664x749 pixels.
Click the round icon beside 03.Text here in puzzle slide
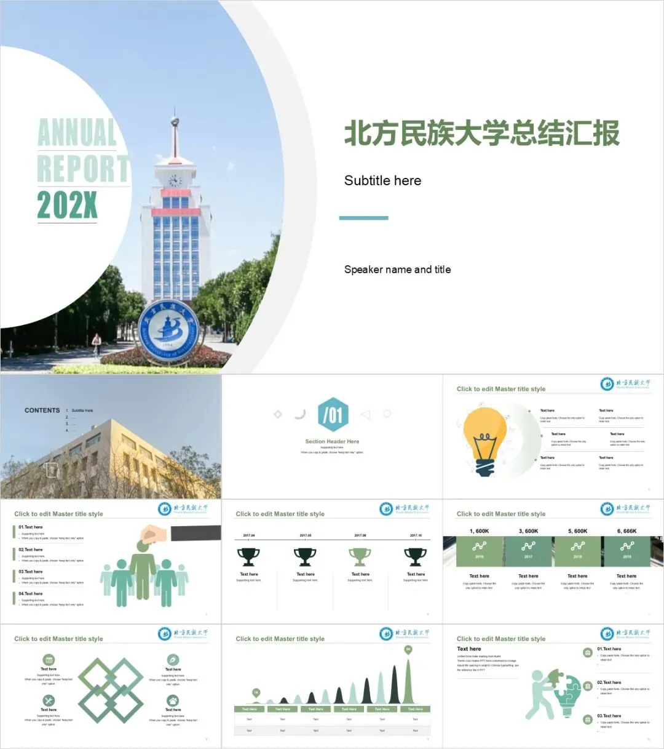click(x=588, y=719)
